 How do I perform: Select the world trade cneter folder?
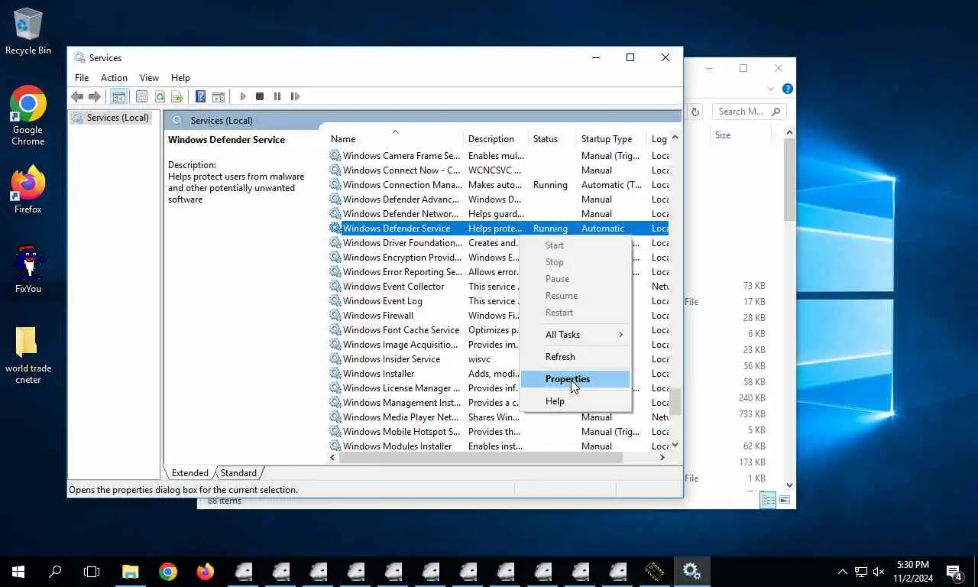pos(28,355)
